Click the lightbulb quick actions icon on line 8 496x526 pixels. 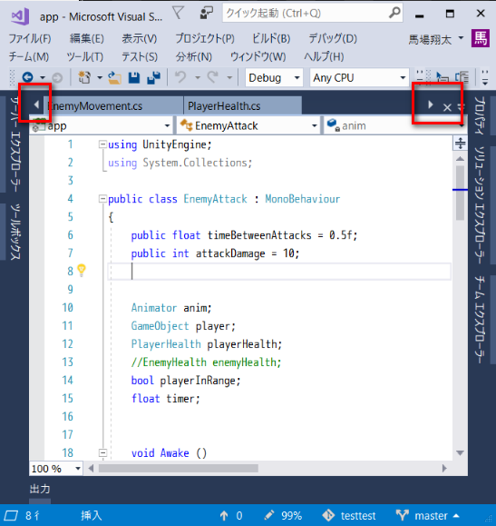click(x=82, y=270)
